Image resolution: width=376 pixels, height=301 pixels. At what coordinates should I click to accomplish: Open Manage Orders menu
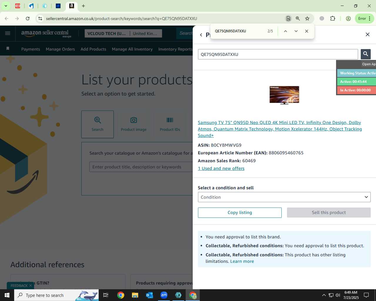click(x=60, y=49)
